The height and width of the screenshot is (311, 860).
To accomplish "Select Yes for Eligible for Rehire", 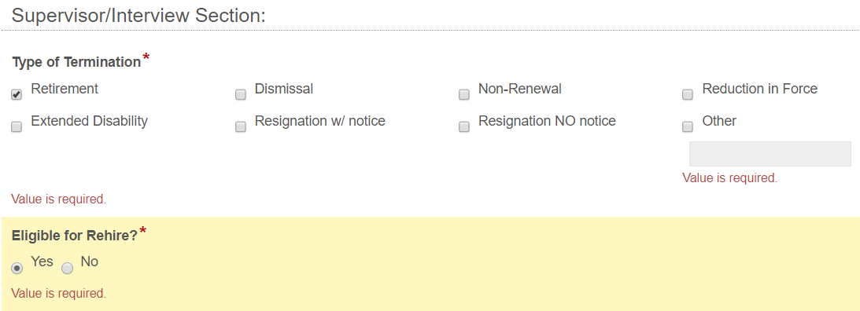I will 17,269.
